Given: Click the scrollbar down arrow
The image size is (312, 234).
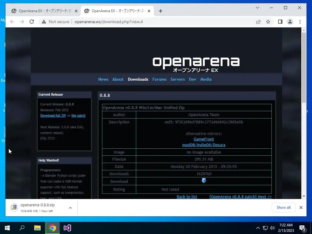Looking at the screenshot, I should pyautogui.click(x=304, y=196).
